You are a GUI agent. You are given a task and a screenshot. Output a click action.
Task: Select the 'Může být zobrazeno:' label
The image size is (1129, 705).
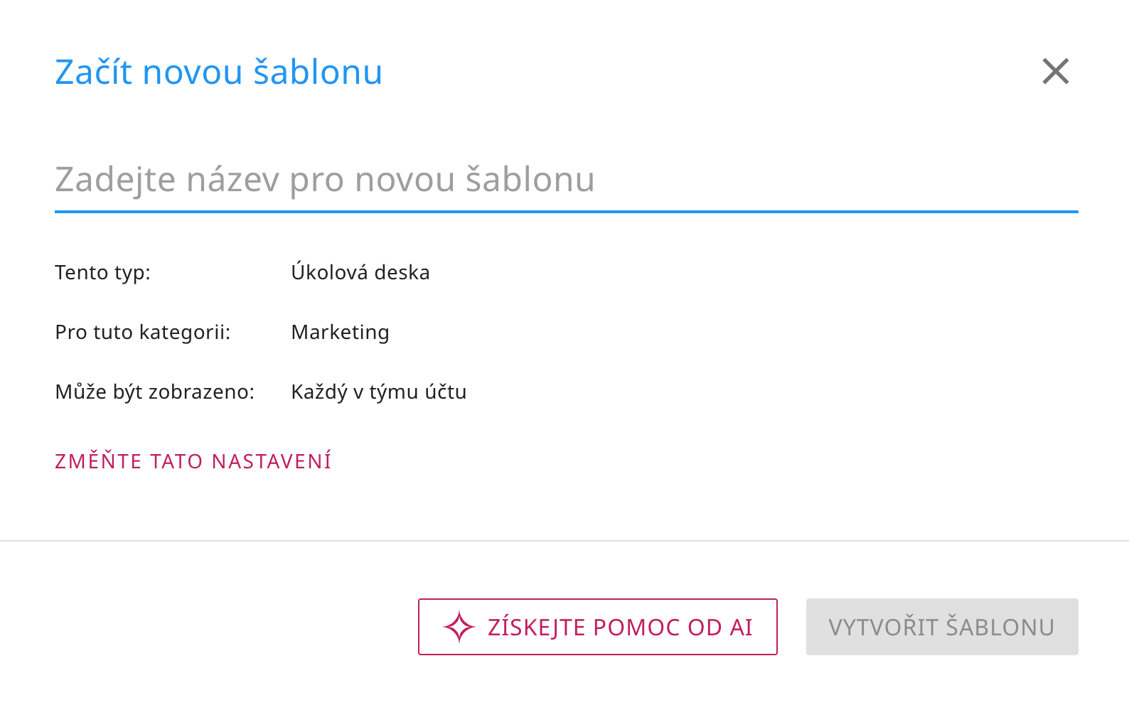tap(154, 392)
